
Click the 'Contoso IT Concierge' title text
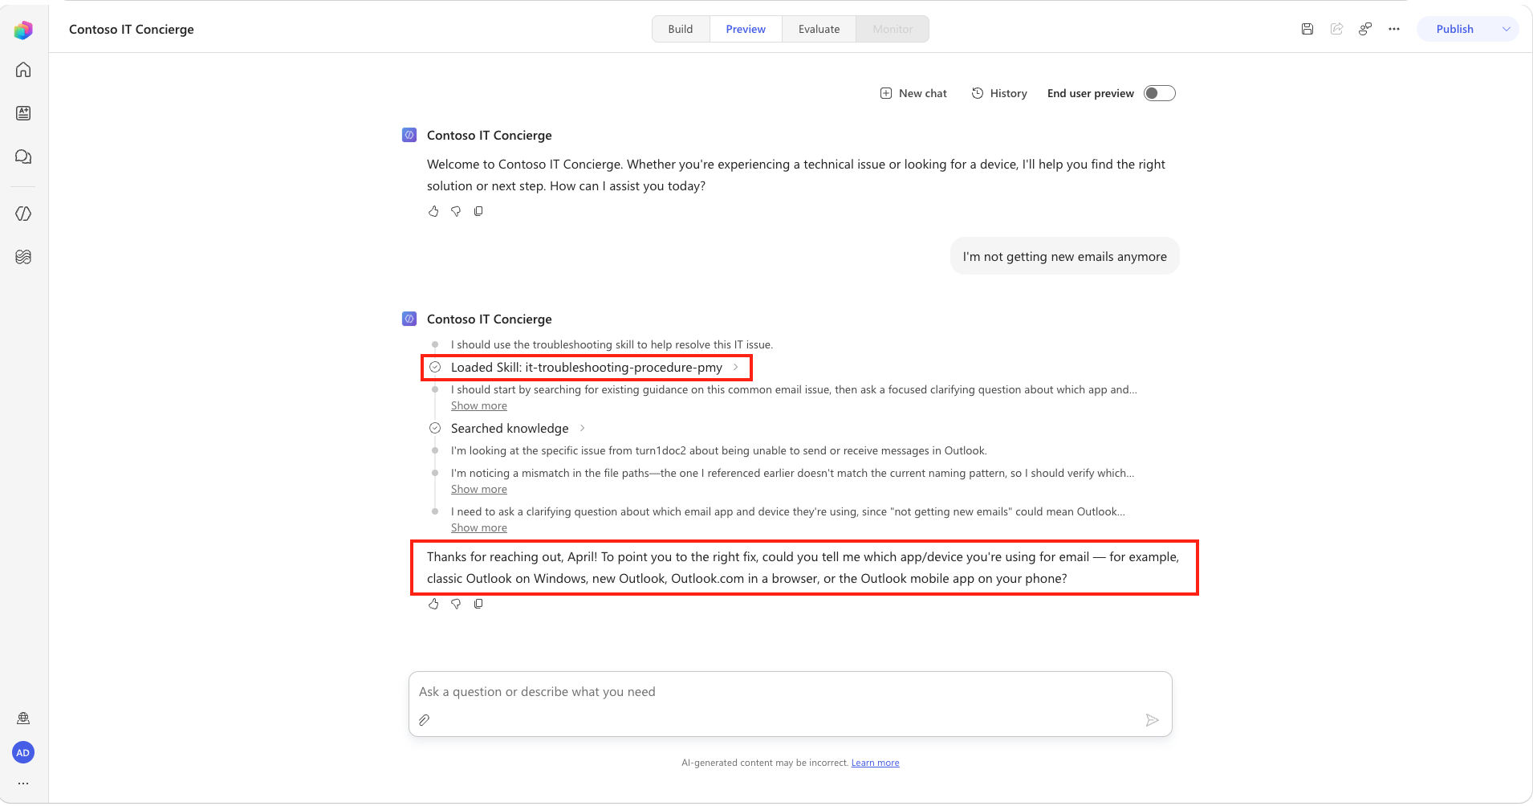pos(132,29)
